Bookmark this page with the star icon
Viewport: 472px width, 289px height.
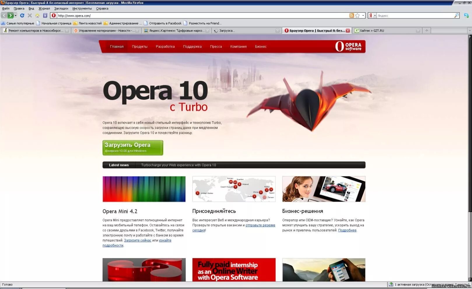[357, 16]
